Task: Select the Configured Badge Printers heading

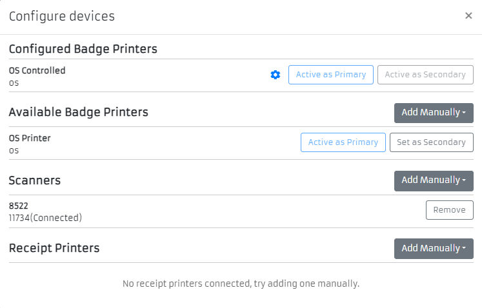Action: [x=83, y=49]
